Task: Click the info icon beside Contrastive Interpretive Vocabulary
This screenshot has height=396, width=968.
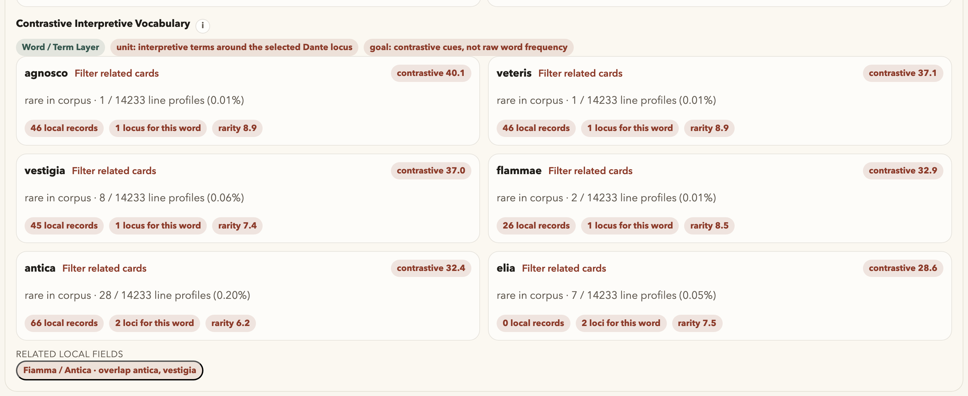Action: 202,26
